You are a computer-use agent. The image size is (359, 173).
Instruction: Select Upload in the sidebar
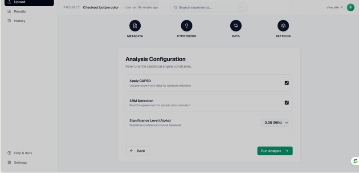coord(29,2)
